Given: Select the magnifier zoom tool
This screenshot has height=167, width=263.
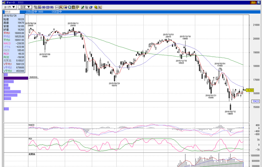Looking at the screenshot, I should (x=69, y=7).
